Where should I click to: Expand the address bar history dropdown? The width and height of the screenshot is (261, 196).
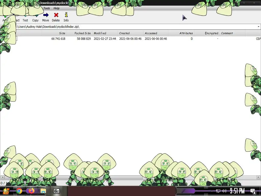(258, 27)
